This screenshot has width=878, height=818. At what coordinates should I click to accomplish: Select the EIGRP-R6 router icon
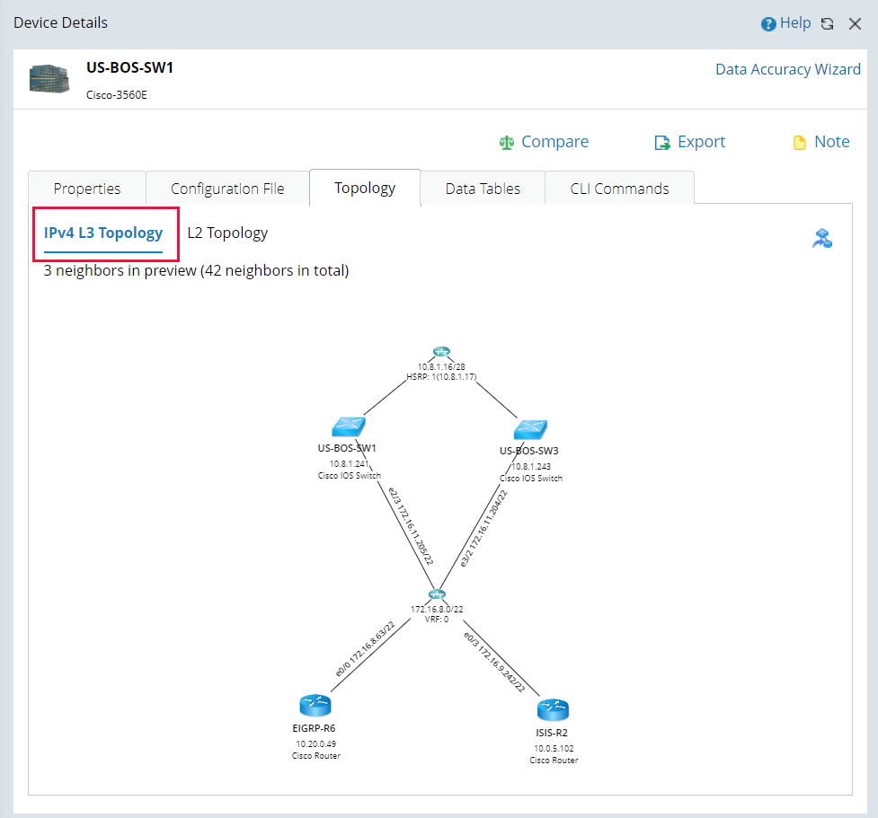pyautogui.click(x=315, y=706)
